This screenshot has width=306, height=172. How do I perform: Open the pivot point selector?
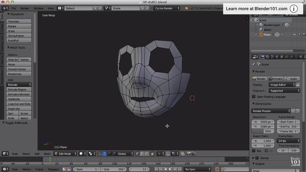pos(91,154)
